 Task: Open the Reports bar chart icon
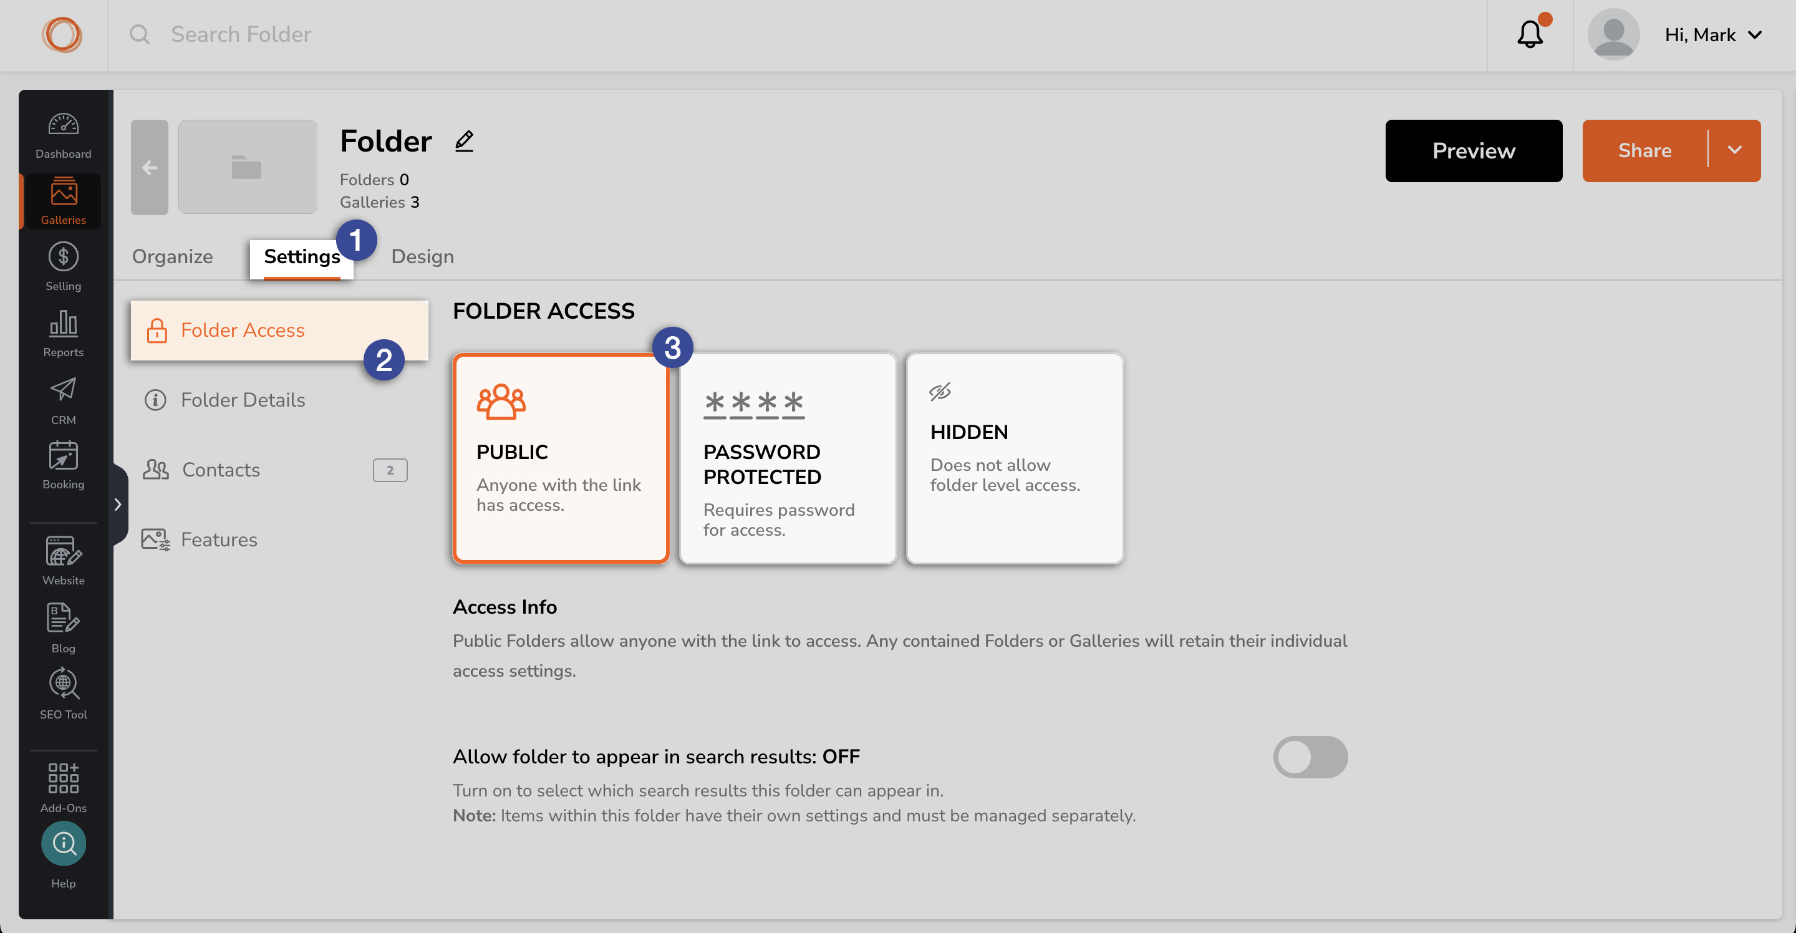[63, 323]
